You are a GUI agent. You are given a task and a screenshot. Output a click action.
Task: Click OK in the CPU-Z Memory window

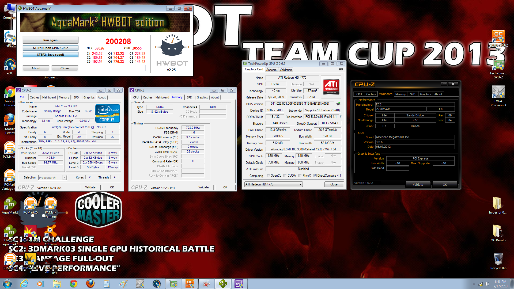[x=225, y=187]
